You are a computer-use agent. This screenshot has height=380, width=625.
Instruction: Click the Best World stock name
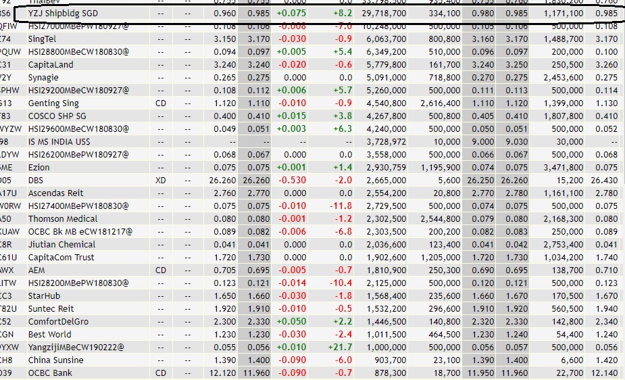pos(49,335)
